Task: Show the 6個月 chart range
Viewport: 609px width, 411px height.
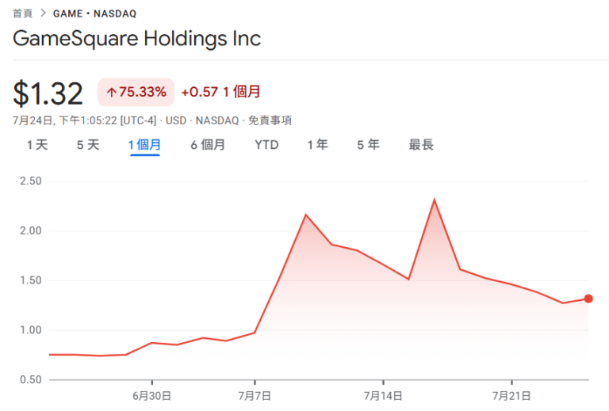Action: point(208,145)
